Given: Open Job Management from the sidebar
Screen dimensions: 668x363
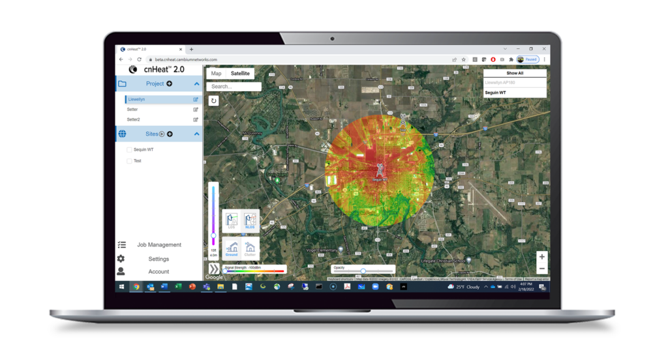Looking at the screenshot, I should [159, 245].
